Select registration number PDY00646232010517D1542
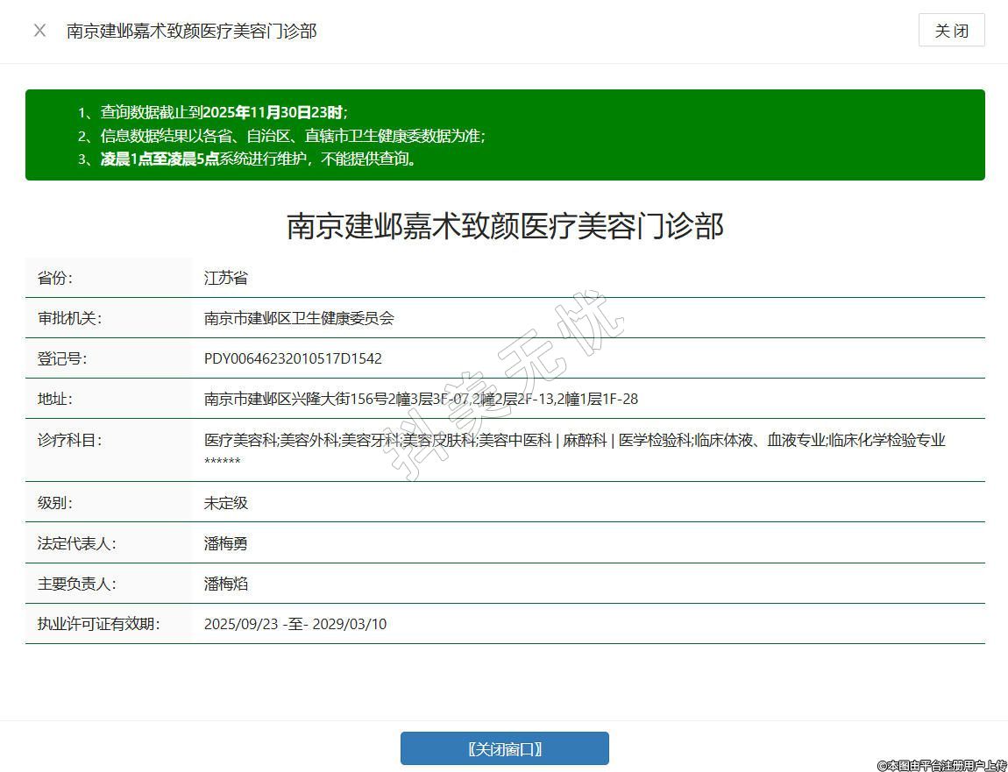 coord(293,358)
